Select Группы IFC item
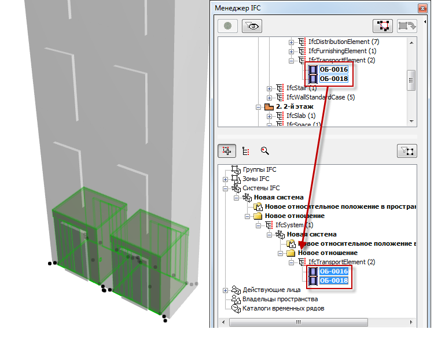 click(259, 169)
